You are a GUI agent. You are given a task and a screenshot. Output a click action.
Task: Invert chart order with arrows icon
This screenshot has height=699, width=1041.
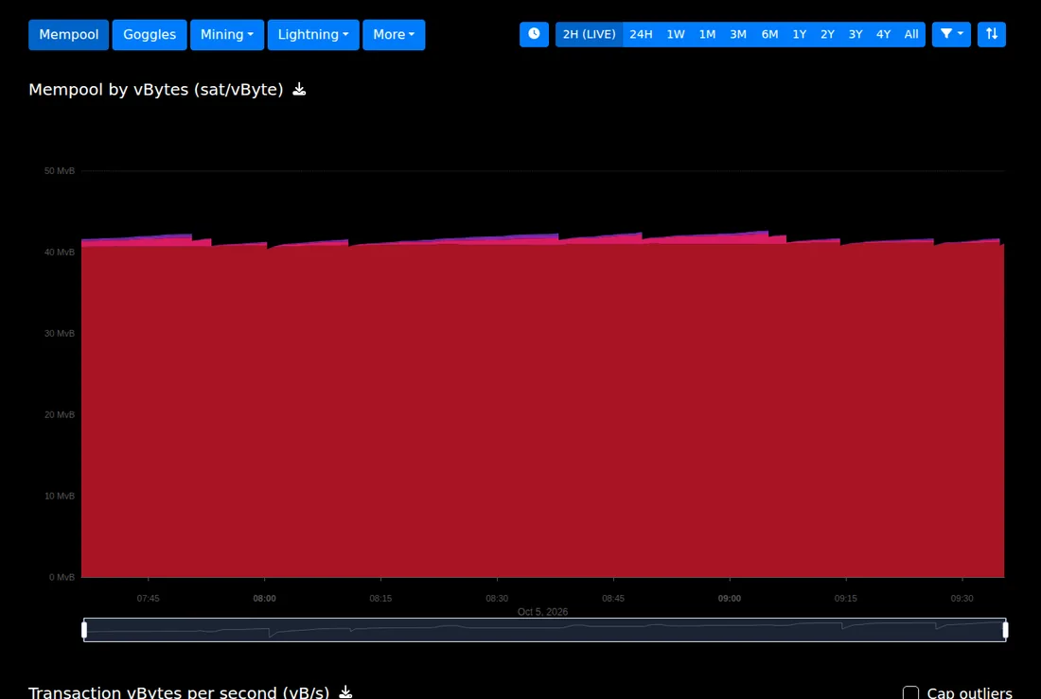coord(991,34)
